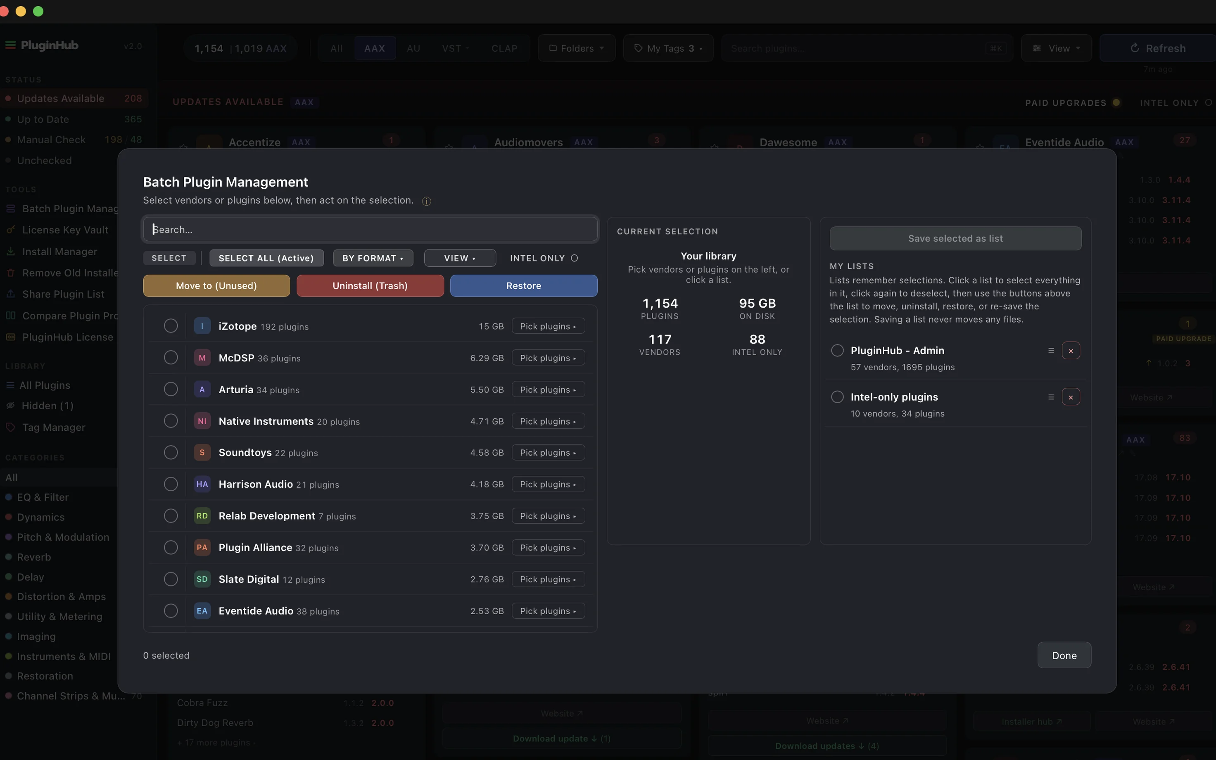
Task: Click the Compare Plugin Profiles icon
Action: click(x=11, y=316)
